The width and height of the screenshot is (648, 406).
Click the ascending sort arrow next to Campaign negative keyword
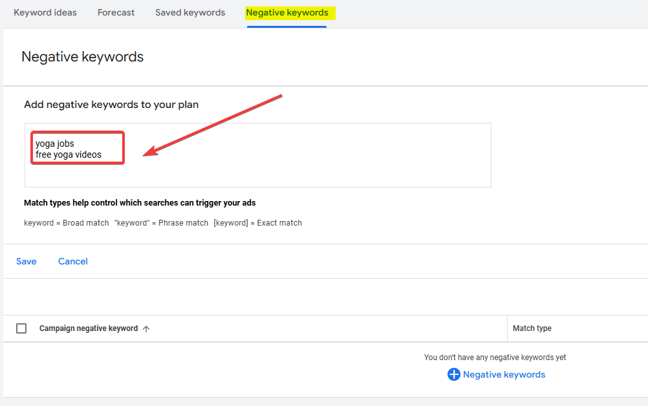tap(147, 328)
